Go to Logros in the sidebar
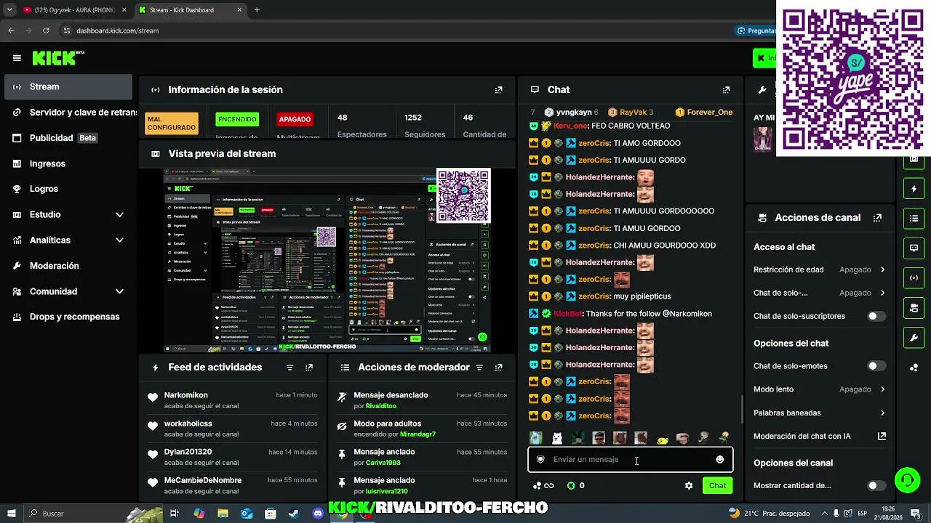Image resolution: width=931 pixels, height=523 pixels. 69,189
